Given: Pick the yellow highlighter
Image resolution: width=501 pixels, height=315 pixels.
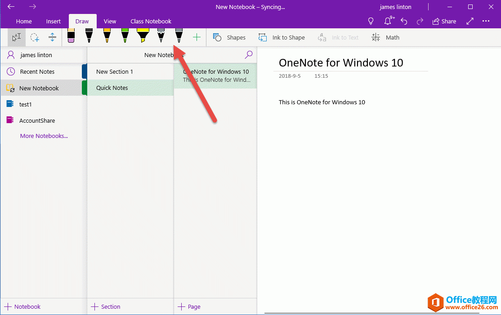Looking at the screenshot, I should (143, 37).
